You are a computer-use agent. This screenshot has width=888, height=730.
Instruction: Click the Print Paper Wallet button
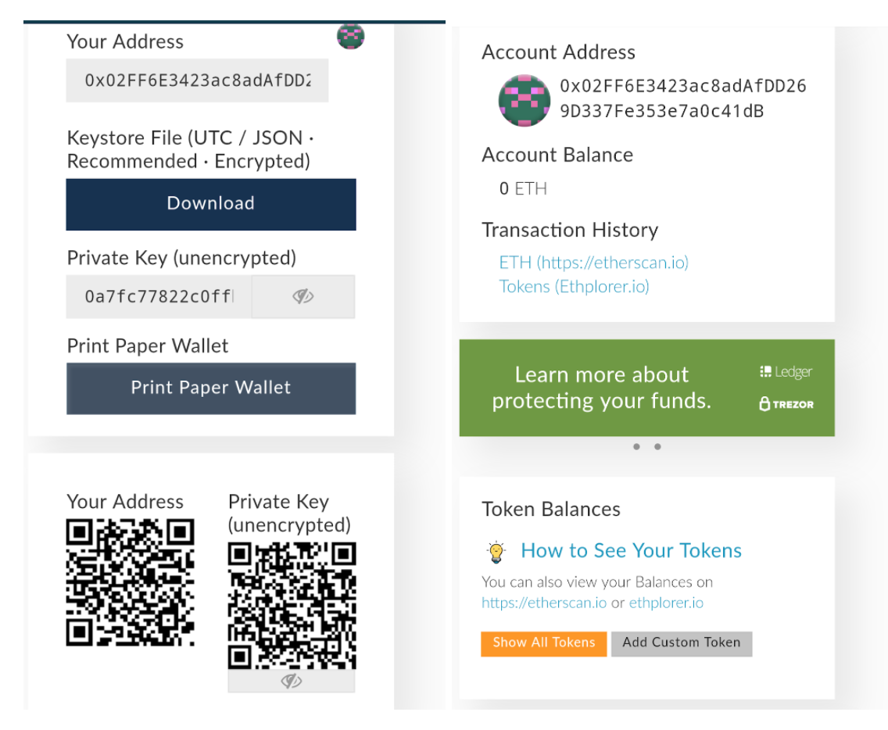click(x=211, y=388)
